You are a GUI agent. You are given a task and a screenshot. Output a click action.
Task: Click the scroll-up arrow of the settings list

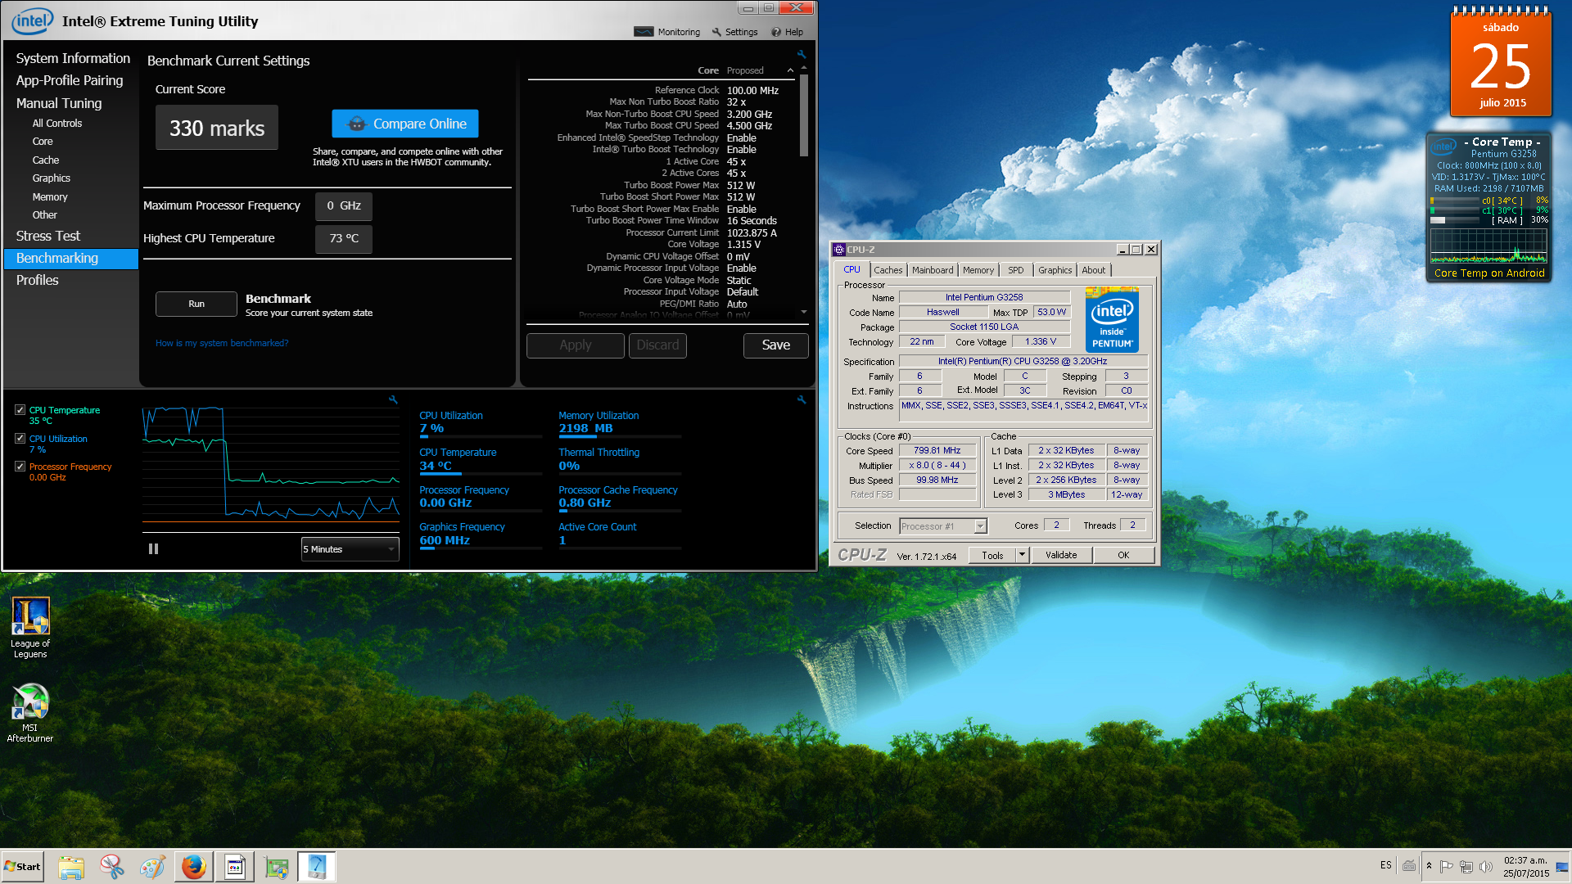pos(804,68)
